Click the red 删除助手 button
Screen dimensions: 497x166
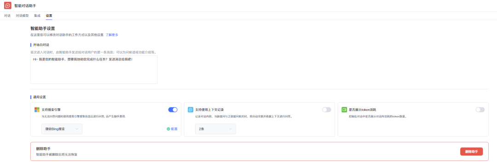click(x=471, y=151)
